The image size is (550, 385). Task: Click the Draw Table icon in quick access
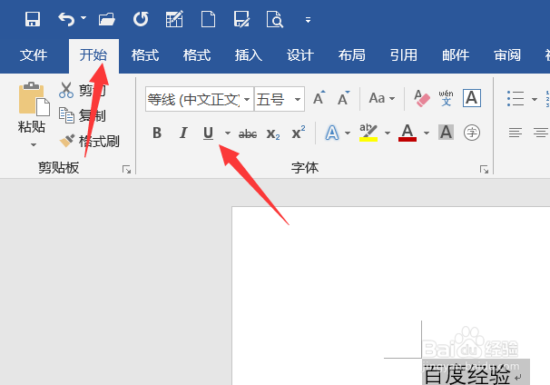[174, 19]
